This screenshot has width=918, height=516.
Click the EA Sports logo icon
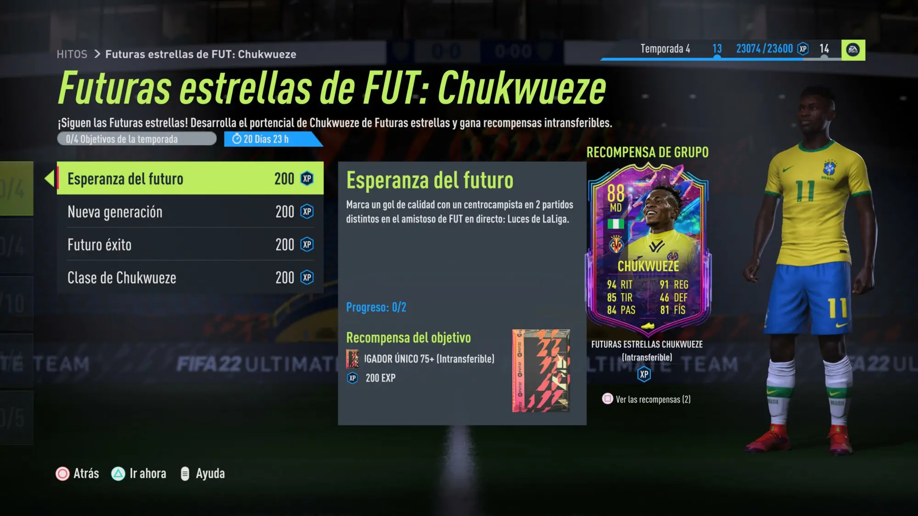pos(853,50)
